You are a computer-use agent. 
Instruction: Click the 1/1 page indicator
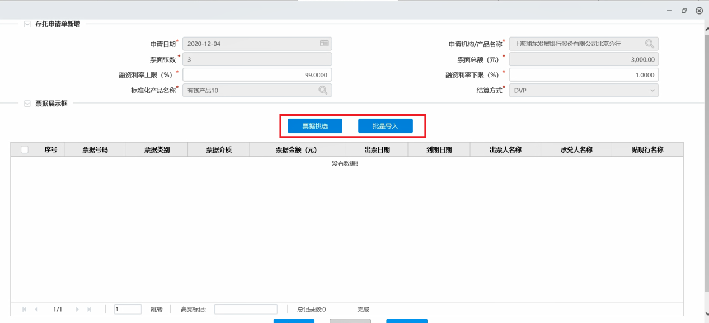(x=57, y=309)
